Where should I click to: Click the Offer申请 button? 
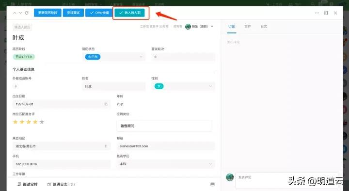pos(99,13)
